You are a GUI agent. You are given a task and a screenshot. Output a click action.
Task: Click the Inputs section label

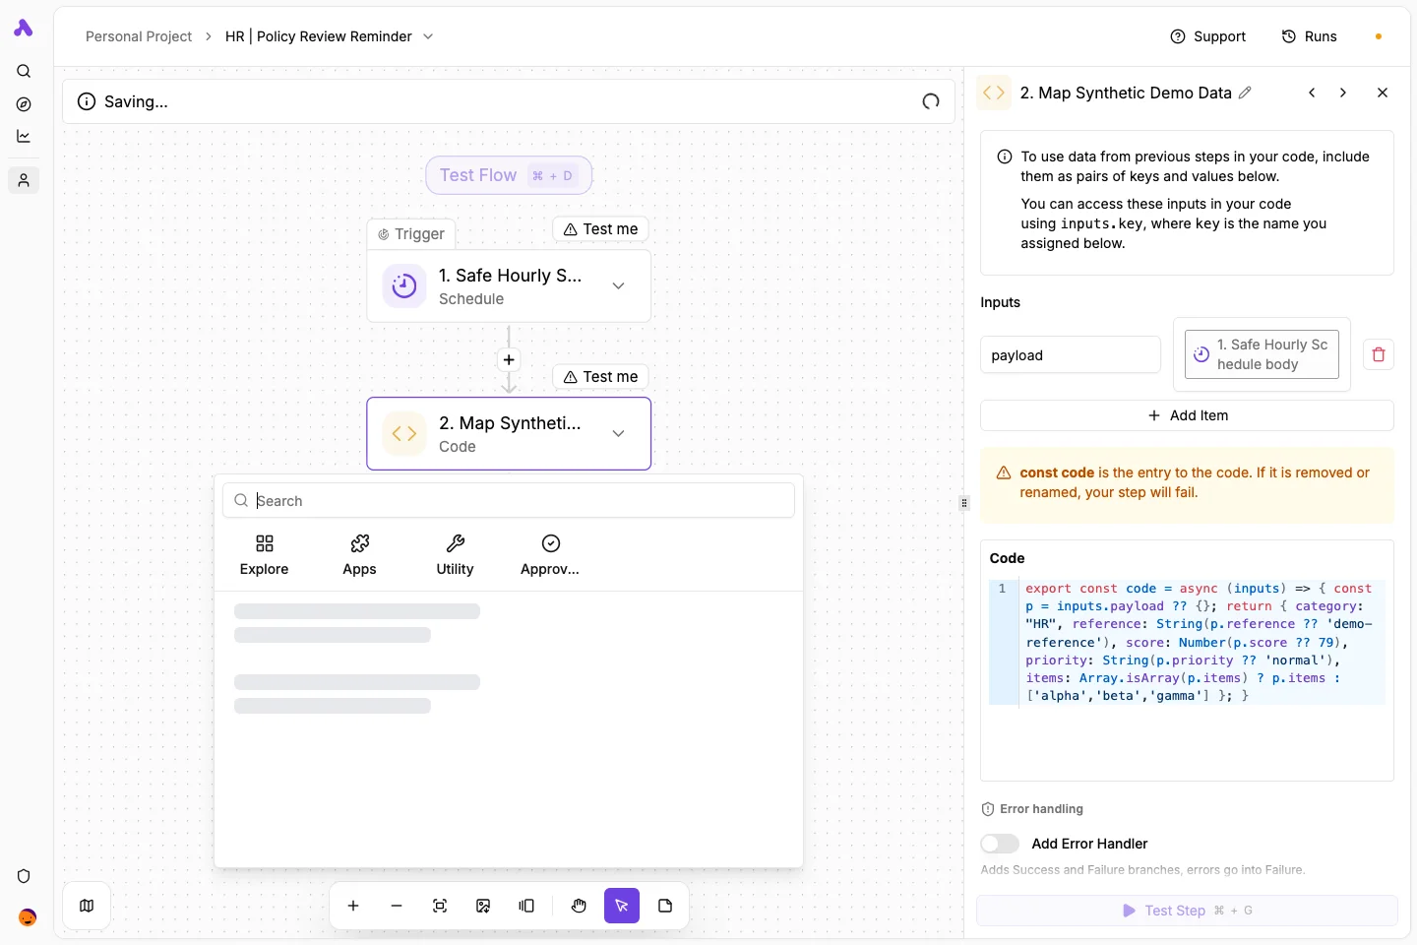(x=1000, y=302)
